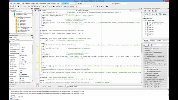Open the TForm1.Edit1Change method dropdown above the editor
178x100 pixels.
pos(130,11)
